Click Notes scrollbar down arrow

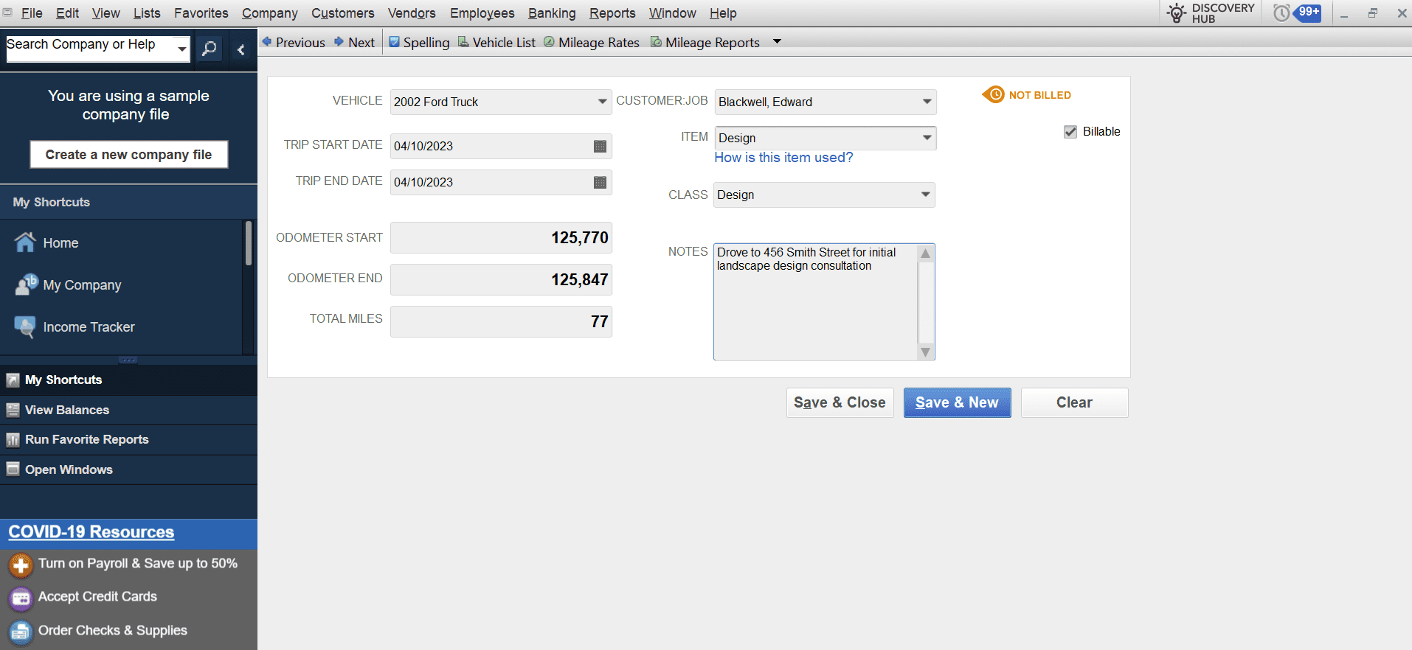click(x=925, y=352)
